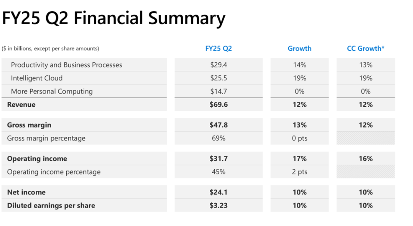The height and width of the screenshot is (226, 413).
Task: Select the More Personal Computing row label
Action: click(x=52, y=92)
